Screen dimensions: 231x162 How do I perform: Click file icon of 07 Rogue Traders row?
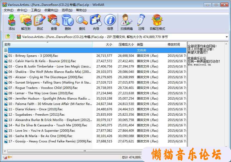(x=6, y=88)
